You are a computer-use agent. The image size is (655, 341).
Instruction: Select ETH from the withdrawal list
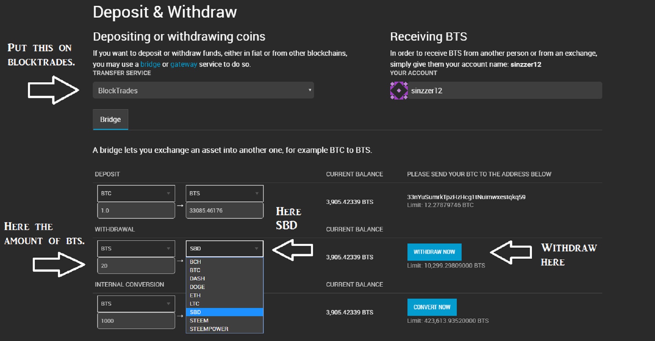[224, 295]
